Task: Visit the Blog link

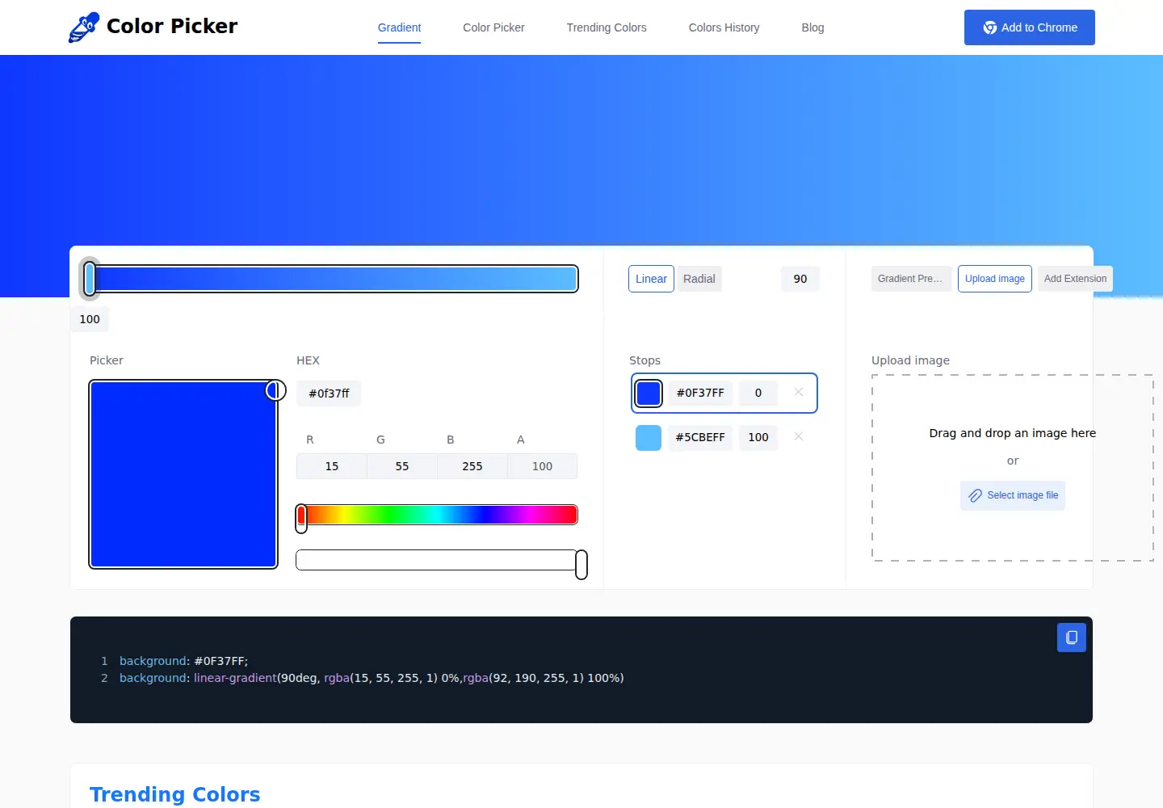Action: click(812, 27)
